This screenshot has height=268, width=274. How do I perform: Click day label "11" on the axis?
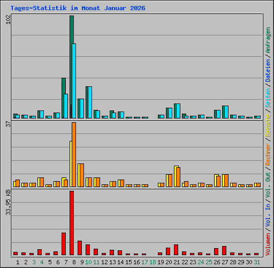point(96,262)
